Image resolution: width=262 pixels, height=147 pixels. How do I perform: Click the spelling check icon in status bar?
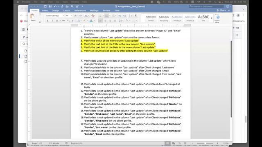pos(66,143)
